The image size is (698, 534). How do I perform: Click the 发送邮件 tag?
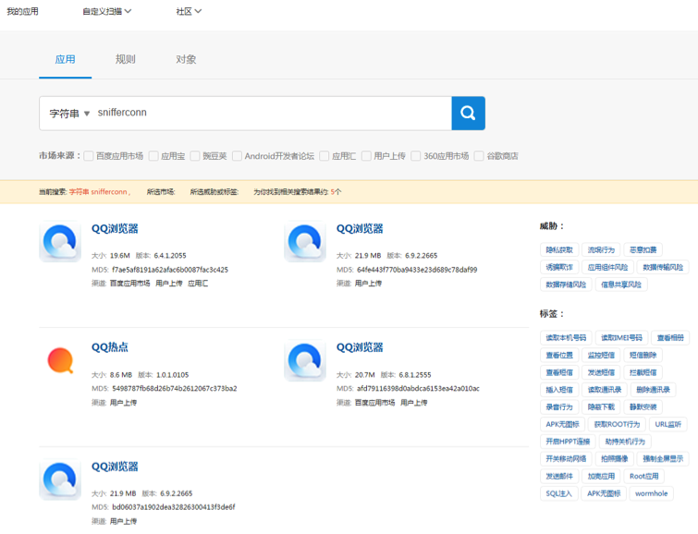coord(559,476)
